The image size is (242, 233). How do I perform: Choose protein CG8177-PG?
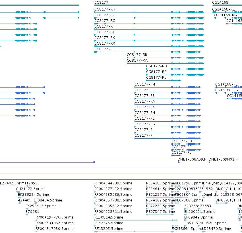pos(145,124)
